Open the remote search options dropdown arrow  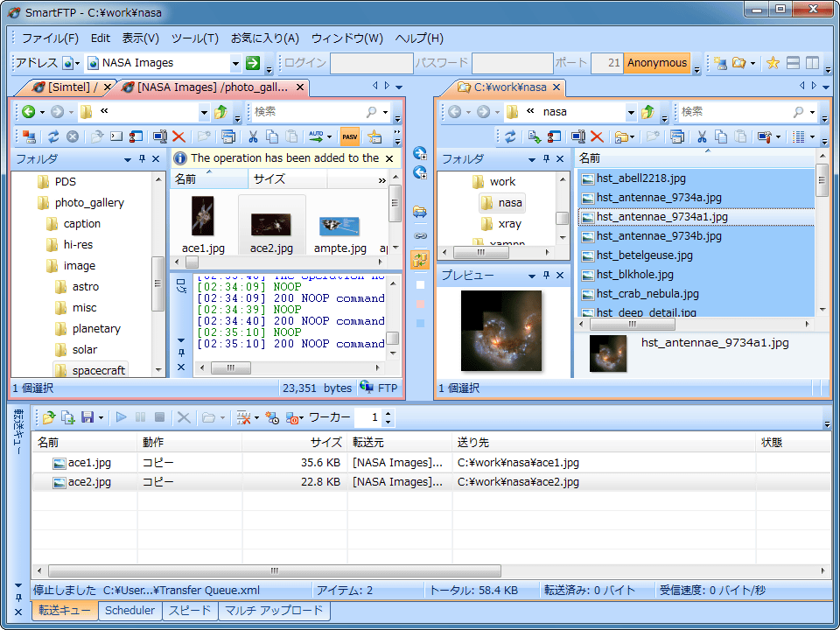385,112
